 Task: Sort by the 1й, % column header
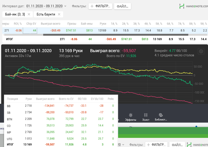114,23
